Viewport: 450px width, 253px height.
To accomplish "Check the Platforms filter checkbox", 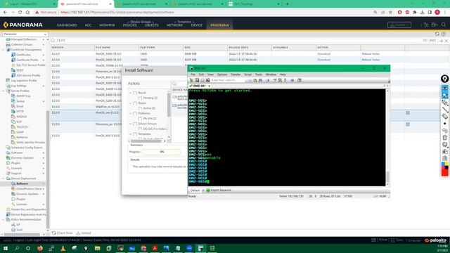I will pyautogui.click(x=135, y=114).
